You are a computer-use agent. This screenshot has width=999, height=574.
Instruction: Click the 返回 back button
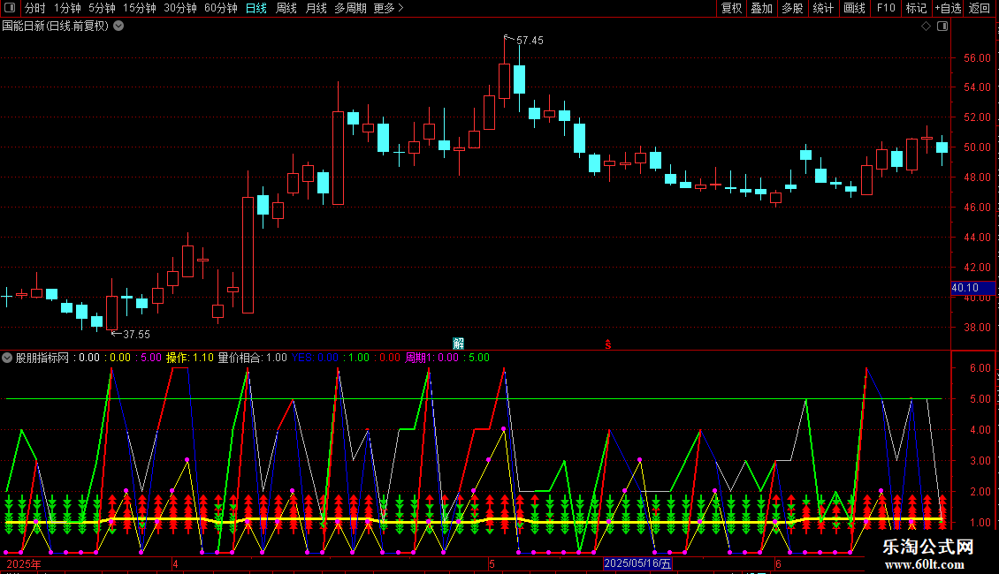point(980,8)
